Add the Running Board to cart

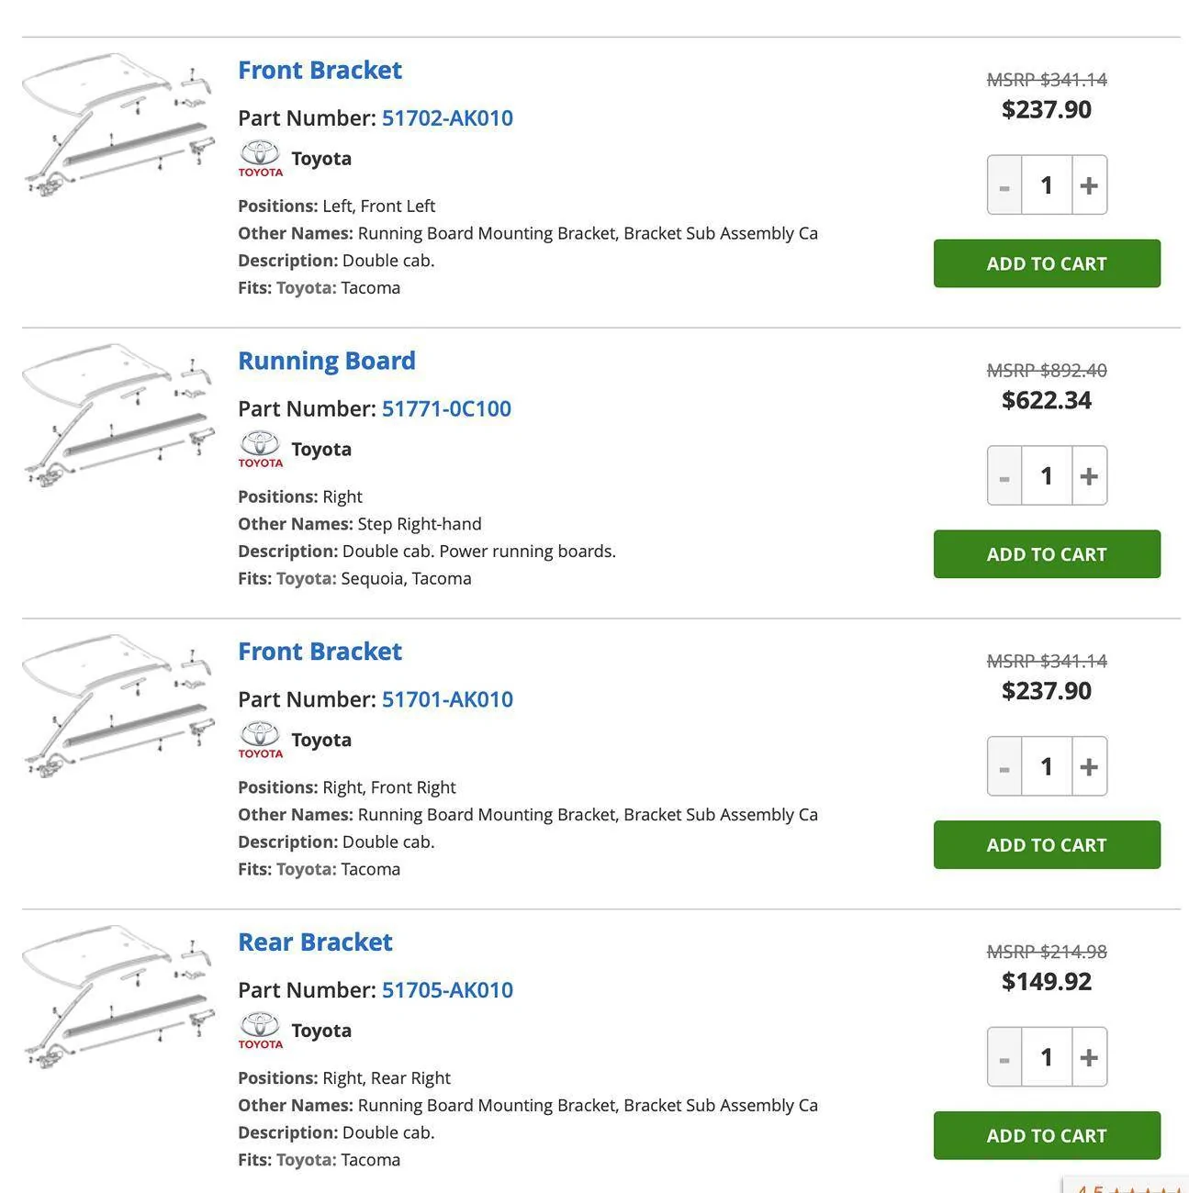(1047, 554)
